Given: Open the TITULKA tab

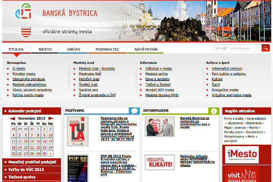Looking at the screenshot, I should tap(16, 50).
